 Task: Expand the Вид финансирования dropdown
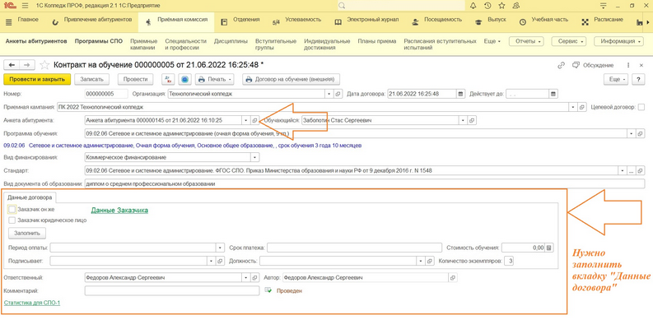point(254,157)
